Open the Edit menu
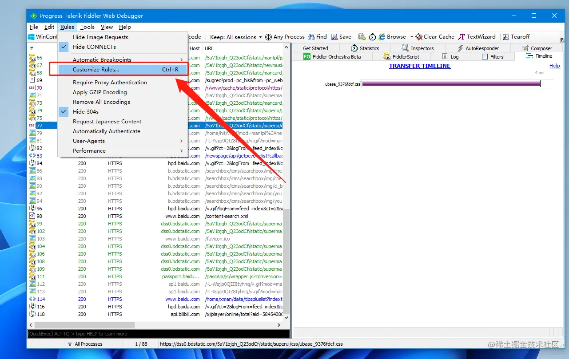Image resolution: width=569 pixels, height=359 pixels. 49,27
